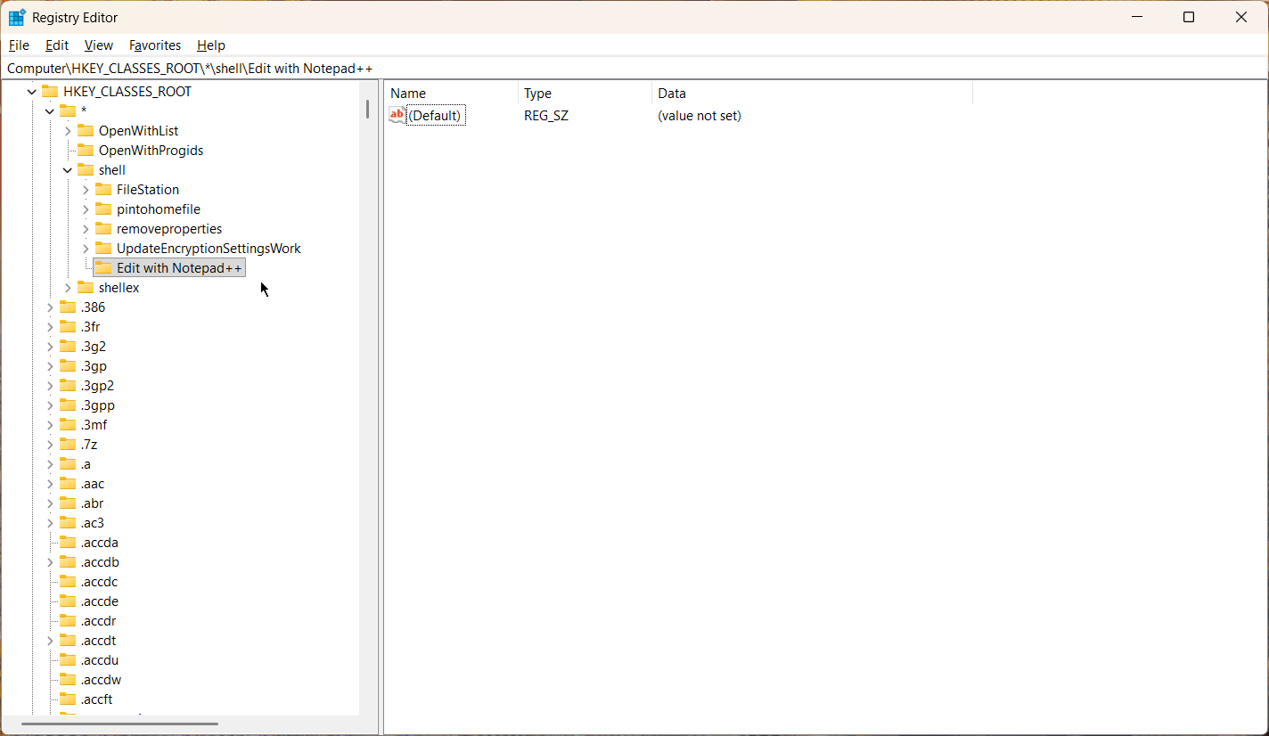Select the .3gp2 key
The image size is (1269, 736).
97,386
